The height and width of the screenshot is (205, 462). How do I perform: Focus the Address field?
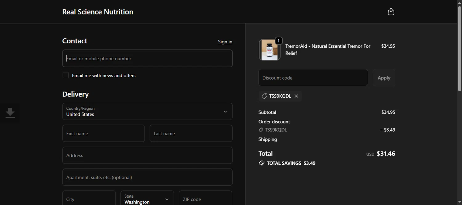tap(147, 155)
